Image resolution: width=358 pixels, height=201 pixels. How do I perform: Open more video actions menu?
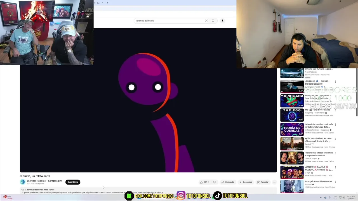[x=274, y=182]
